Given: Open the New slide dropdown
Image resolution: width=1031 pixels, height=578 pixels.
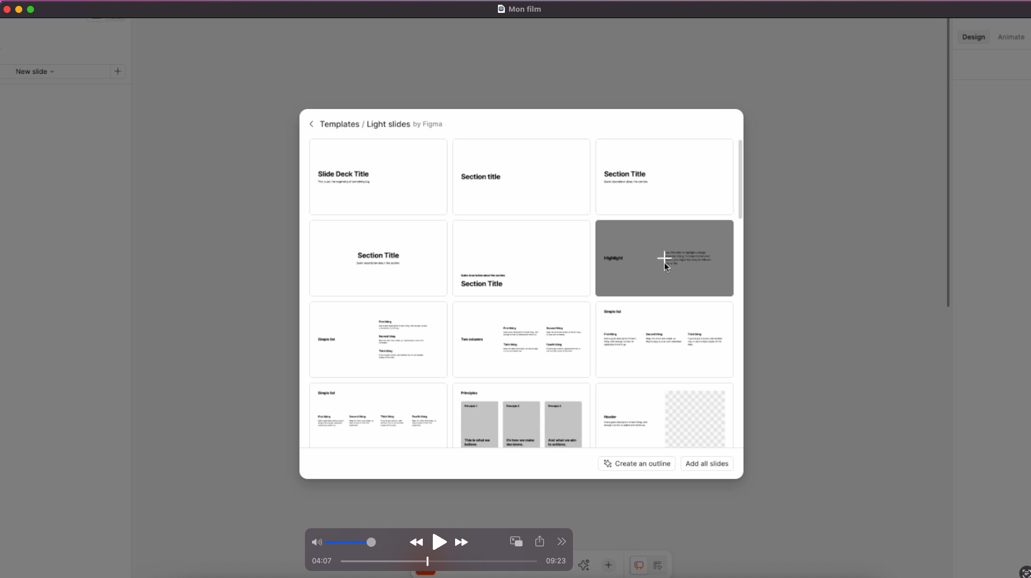Looking at the screenshot, I should (x=35, y=72).
